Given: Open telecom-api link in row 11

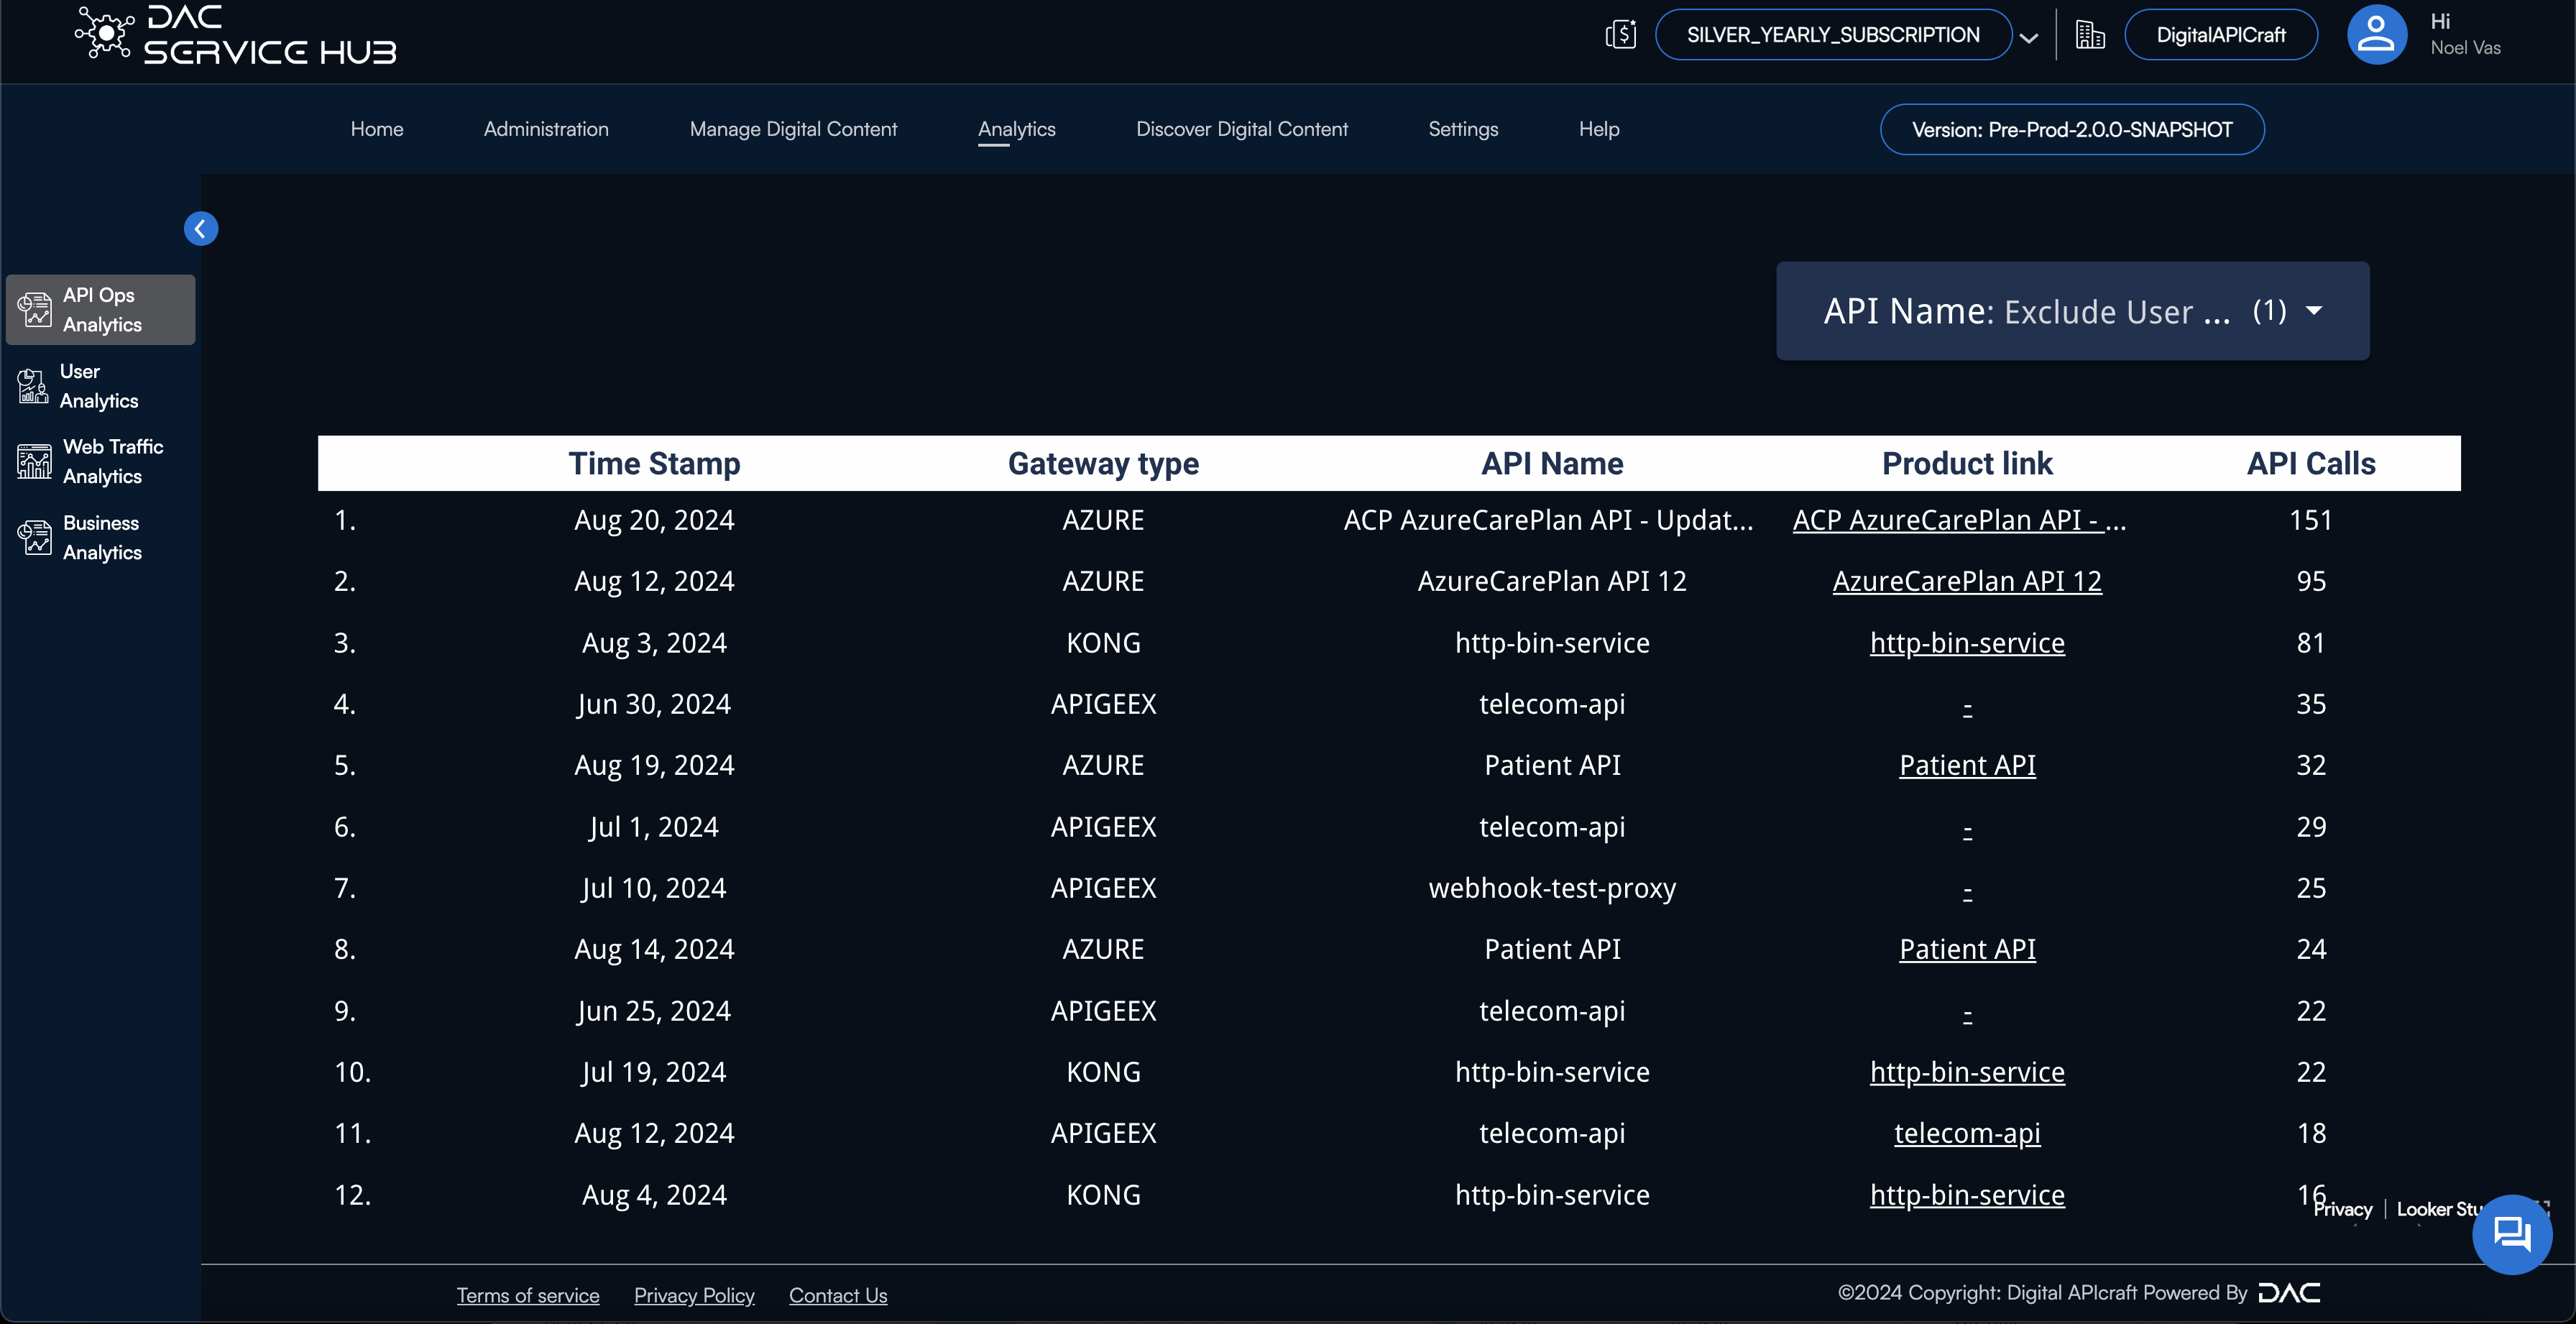Looking at the screenshot, I should coord(1967,1133).
